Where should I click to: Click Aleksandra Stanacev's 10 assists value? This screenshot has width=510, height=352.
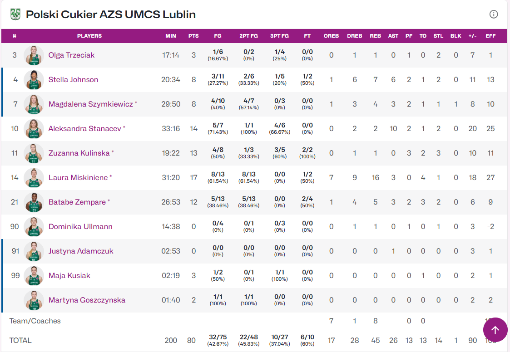pos(393,129)
